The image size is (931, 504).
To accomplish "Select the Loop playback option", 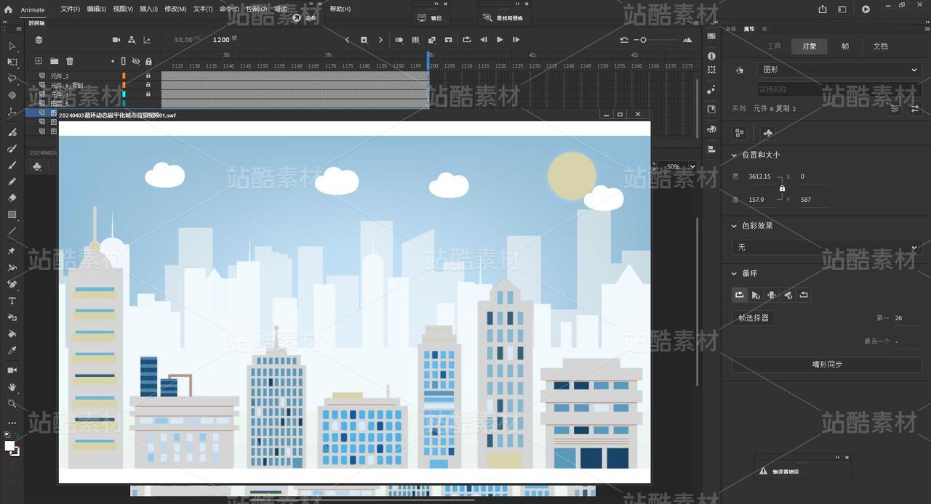I will (x=740, y=295).
